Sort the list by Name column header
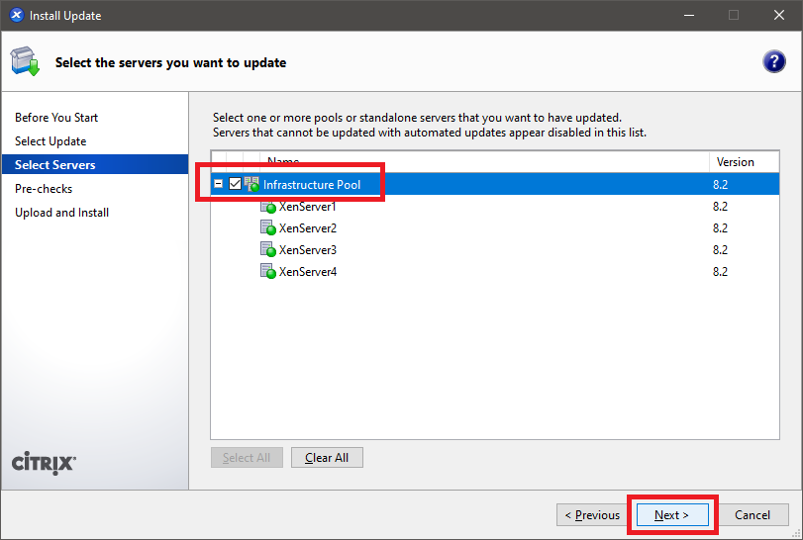803x540 pixels. click(x=483, y=161)
